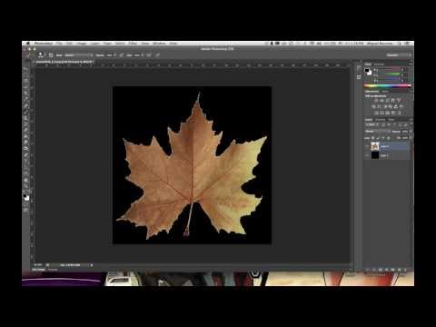Select the Spot Healing Brush tool
This screenshot has width=436, height=327.
[26, 105]
